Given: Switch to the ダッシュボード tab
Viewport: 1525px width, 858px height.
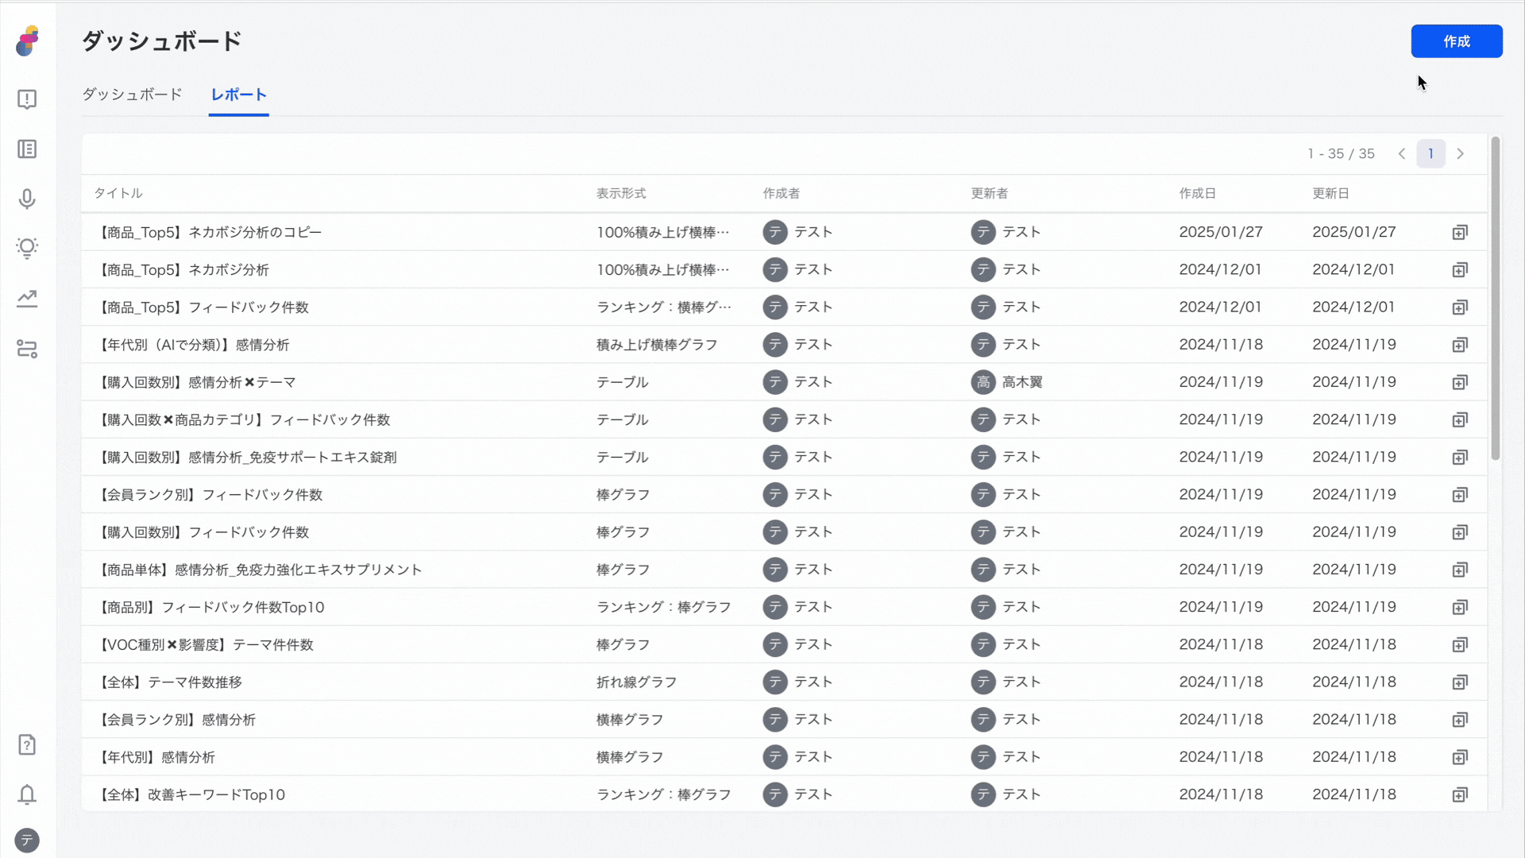Looking at the screenshot, I should click(133, 95).
